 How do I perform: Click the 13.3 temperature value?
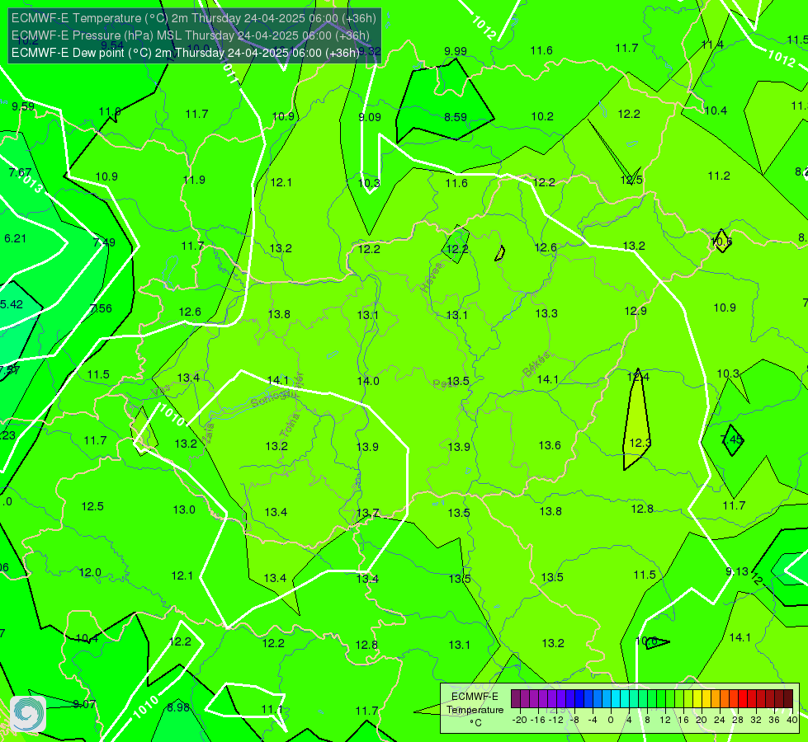[546, 313]
